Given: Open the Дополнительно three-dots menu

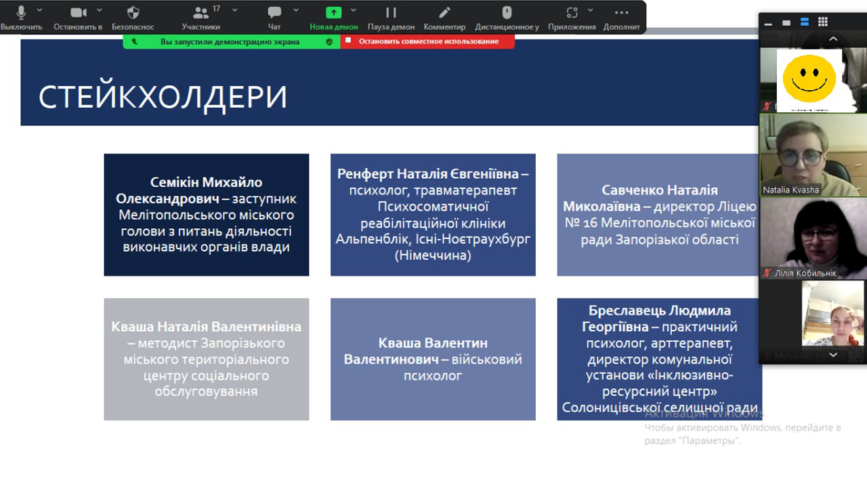Looking at the screenshot, I should (621, 16).
